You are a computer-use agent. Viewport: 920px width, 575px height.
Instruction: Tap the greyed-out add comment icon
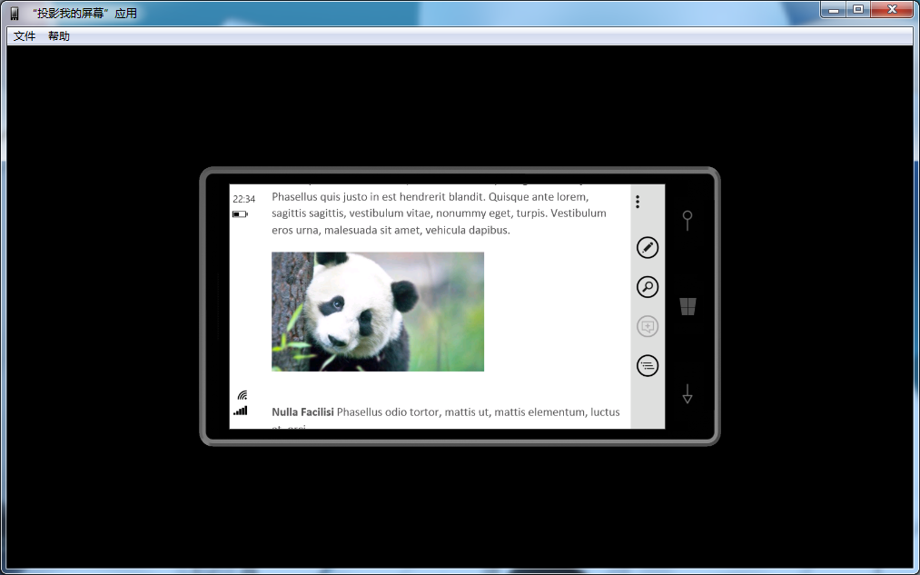click(x=647, y=326)
